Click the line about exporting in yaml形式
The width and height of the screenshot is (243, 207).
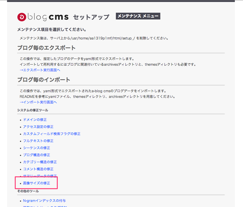(x=77, y=59)
